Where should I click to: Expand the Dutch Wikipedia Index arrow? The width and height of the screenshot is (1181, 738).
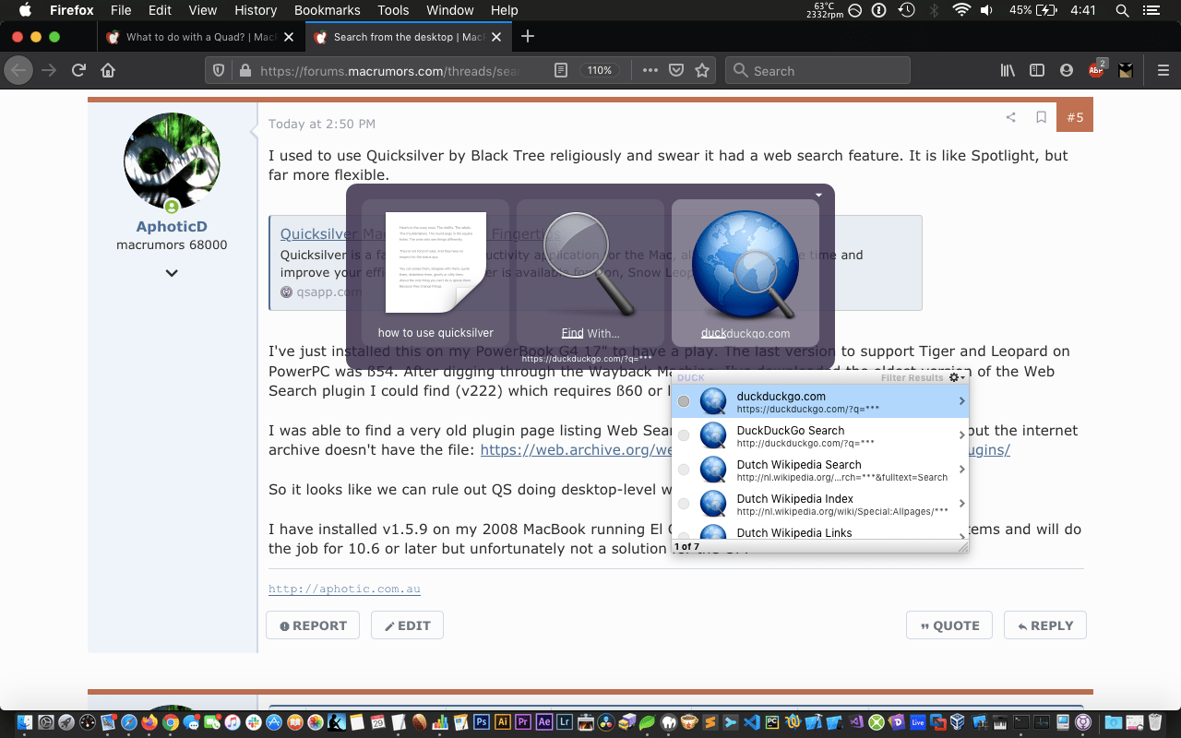click(x=961, y=503)
